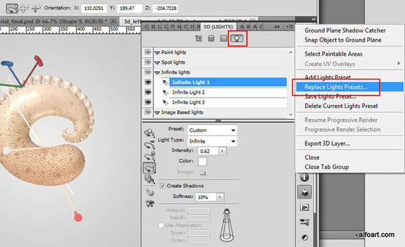This screenshot has width=405, height=247.
Task: Toggle visibility of Infinite lights group
Action: 148,72
